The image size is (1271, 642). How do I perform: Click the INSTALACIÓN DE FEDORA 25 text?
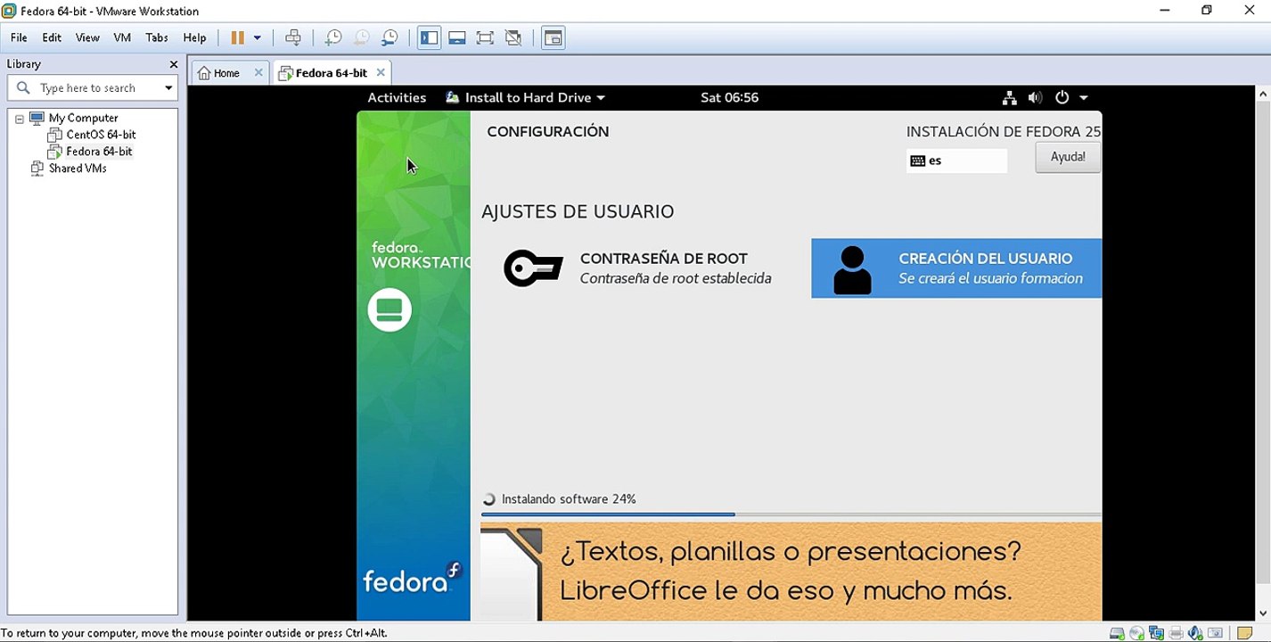1004,131
